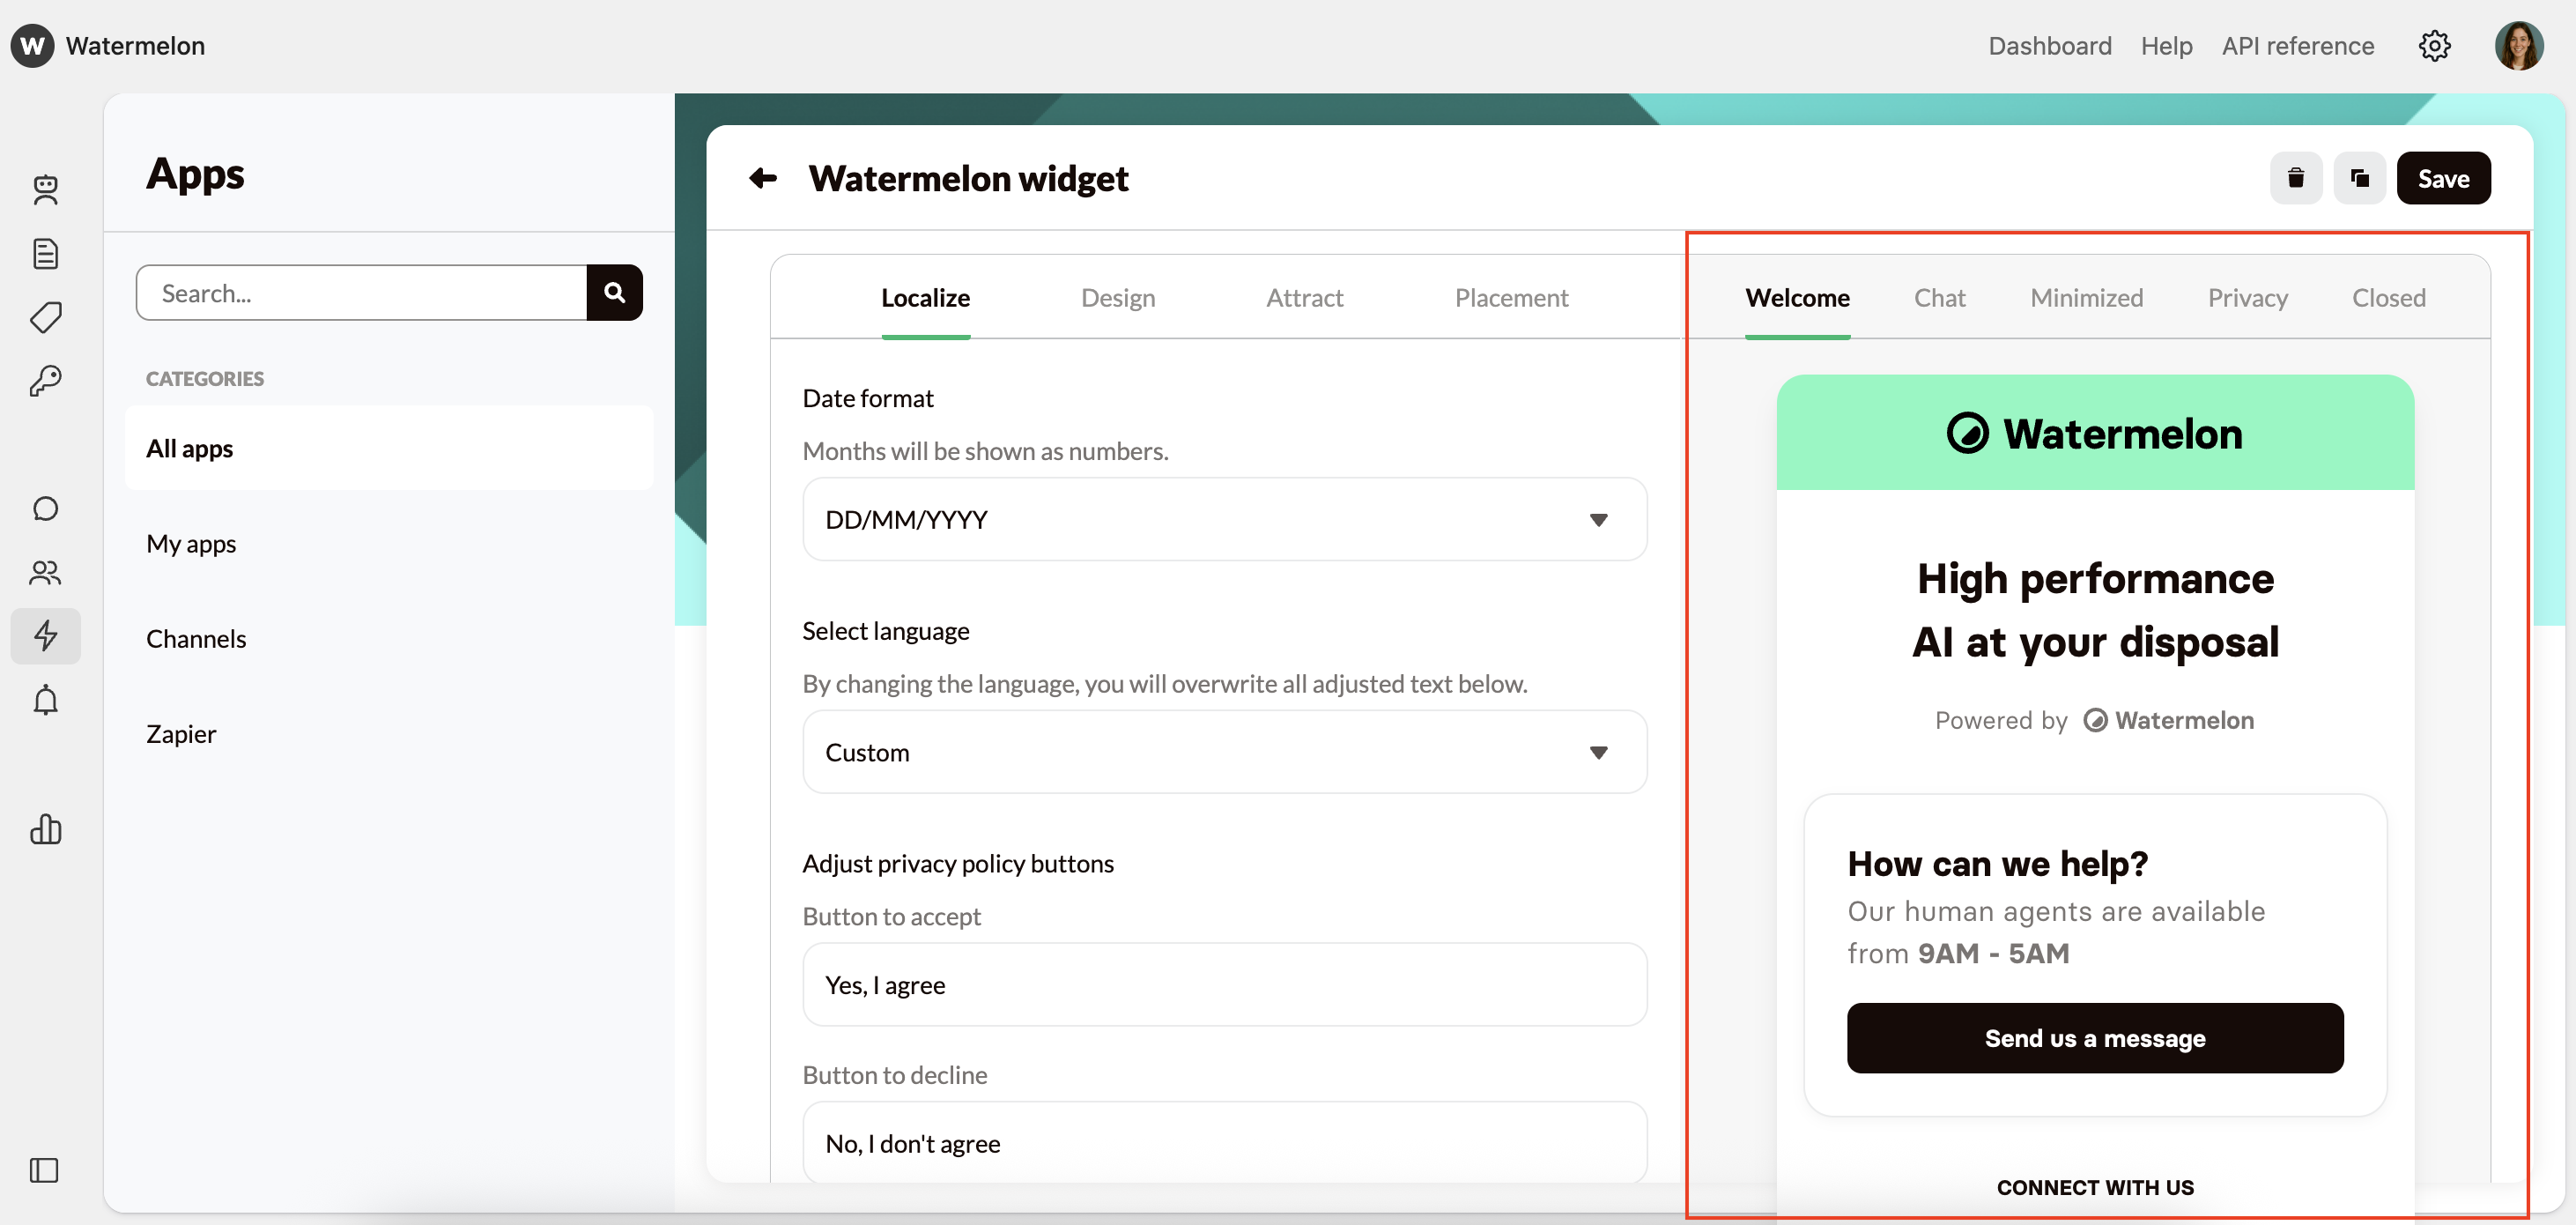Screen dimensions: 2576x1225
Task: Open contacts via the users icon
Action: 46,573
